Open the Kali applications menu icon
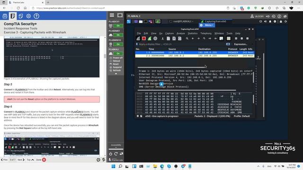 coord(129,21)
